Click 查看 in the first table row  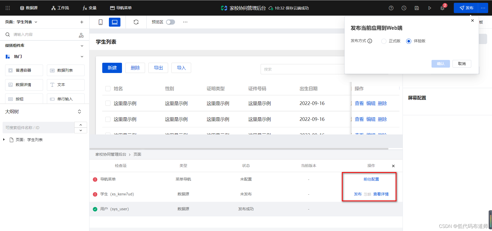pos(359,103)
